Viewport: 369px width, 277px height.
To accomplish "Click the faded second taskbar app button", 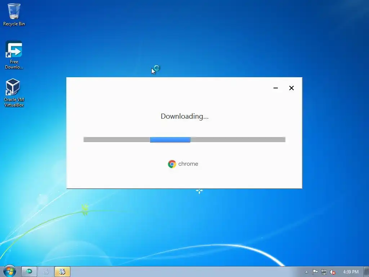I will tap(46, 272).
